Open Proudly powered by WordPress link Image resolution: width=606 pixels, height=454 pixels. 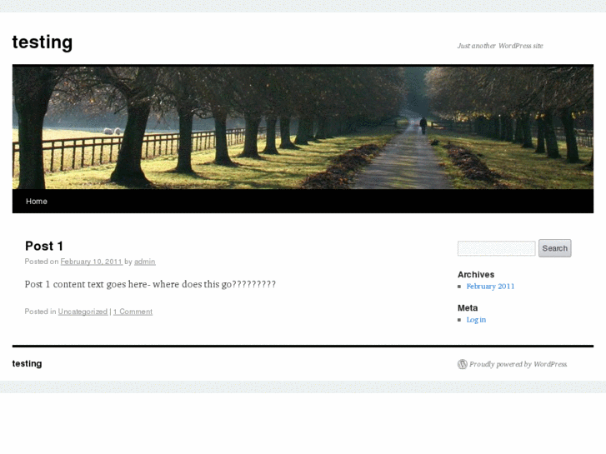(x=518, y=364)
